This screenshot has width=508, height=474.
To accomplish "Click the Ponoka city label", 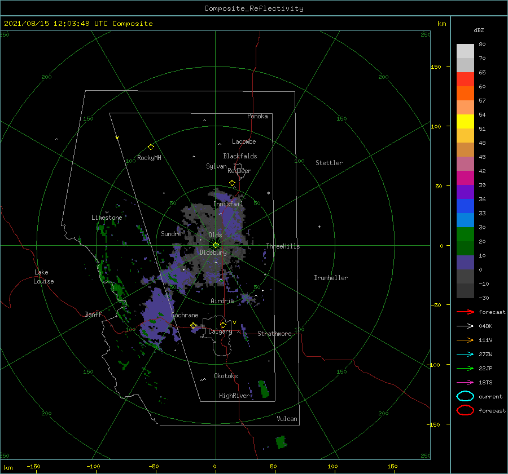I will tap(257, 116).
